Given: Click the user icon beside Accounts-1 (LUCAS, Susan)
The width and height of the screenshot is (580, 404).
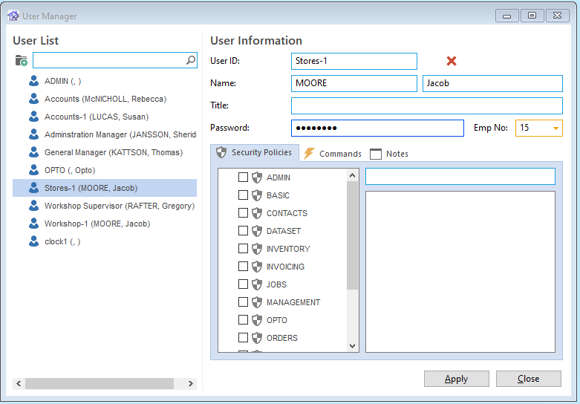Looking at the screenshot, I should (x=33, y=117).
